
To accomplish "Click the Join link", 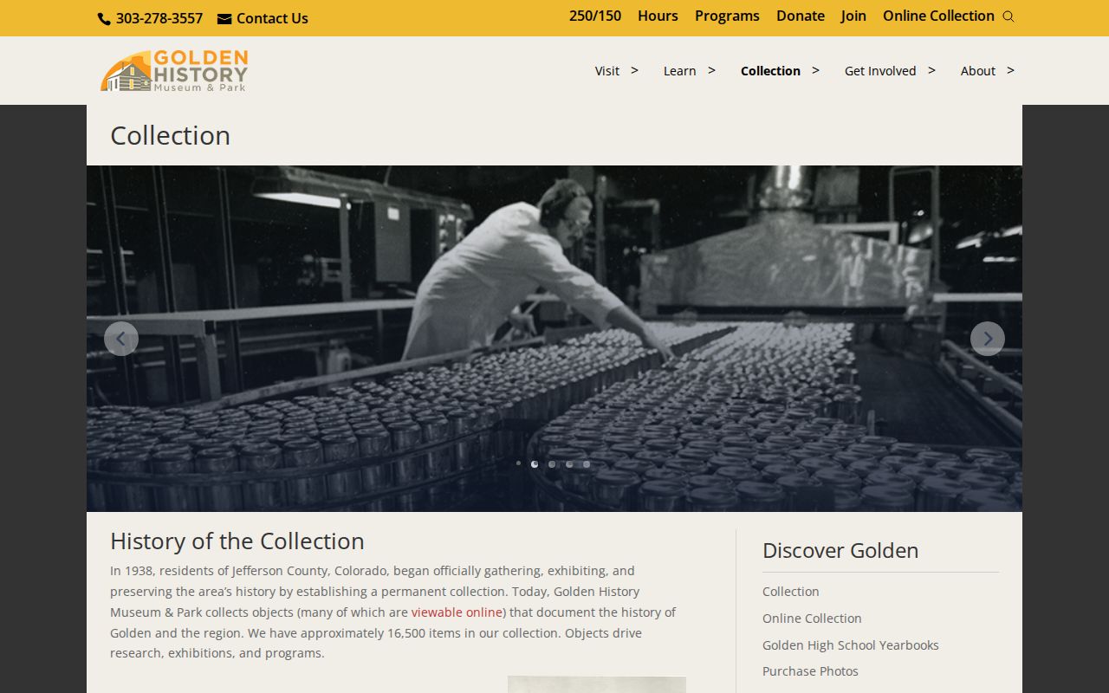I will coord(853,16).
